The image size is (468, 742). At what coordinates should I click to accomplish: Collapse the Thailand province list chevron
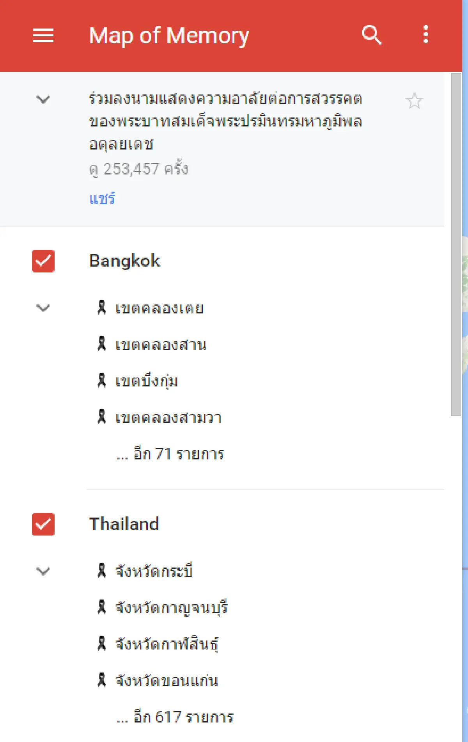point(42,571)
